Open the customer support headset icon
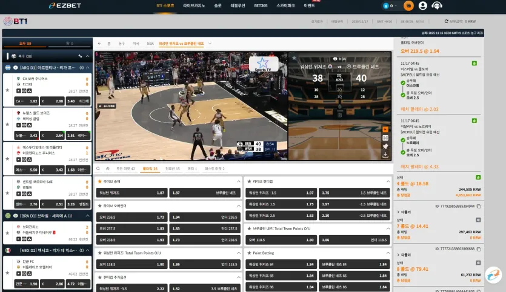Viewport: 506px width, 292px height. [x=437, y=5]
